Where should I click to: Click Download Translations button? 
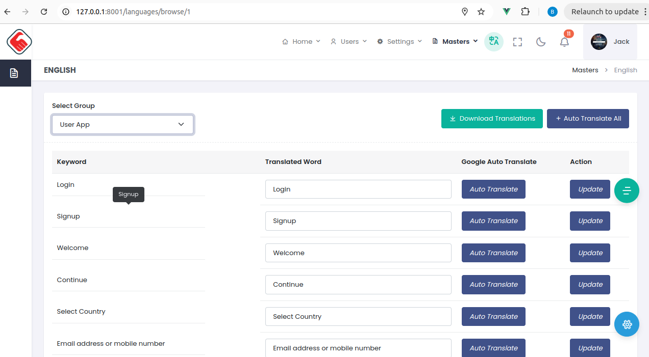coord(492,119)
